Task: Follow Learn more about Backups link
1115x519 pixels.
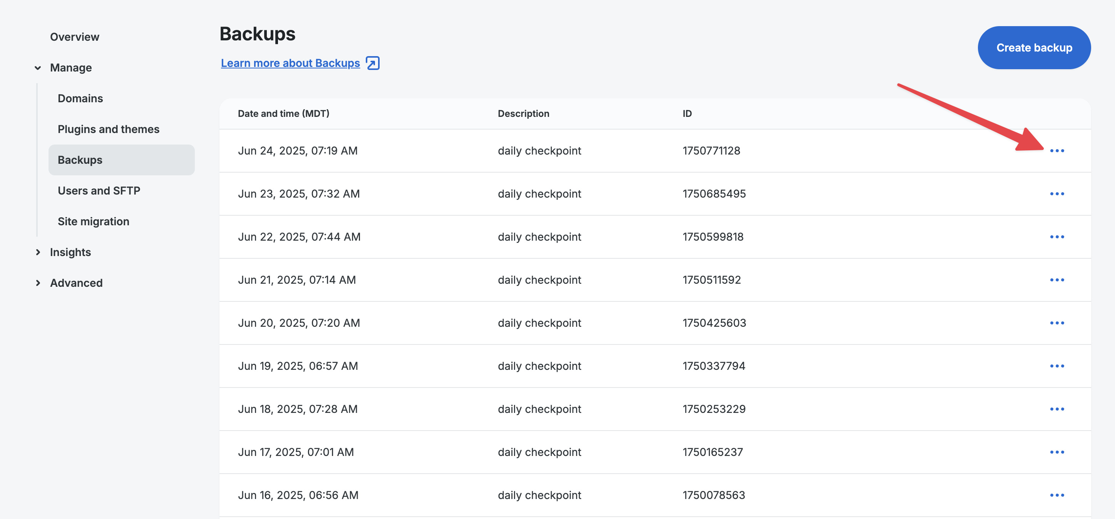Action: coord(290,63)
